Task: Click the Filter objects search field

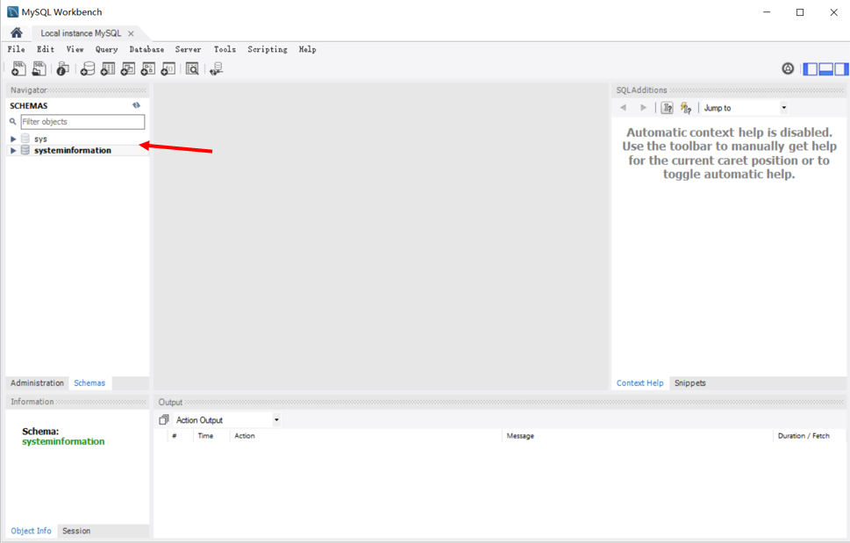Action: tap(83, 122)
